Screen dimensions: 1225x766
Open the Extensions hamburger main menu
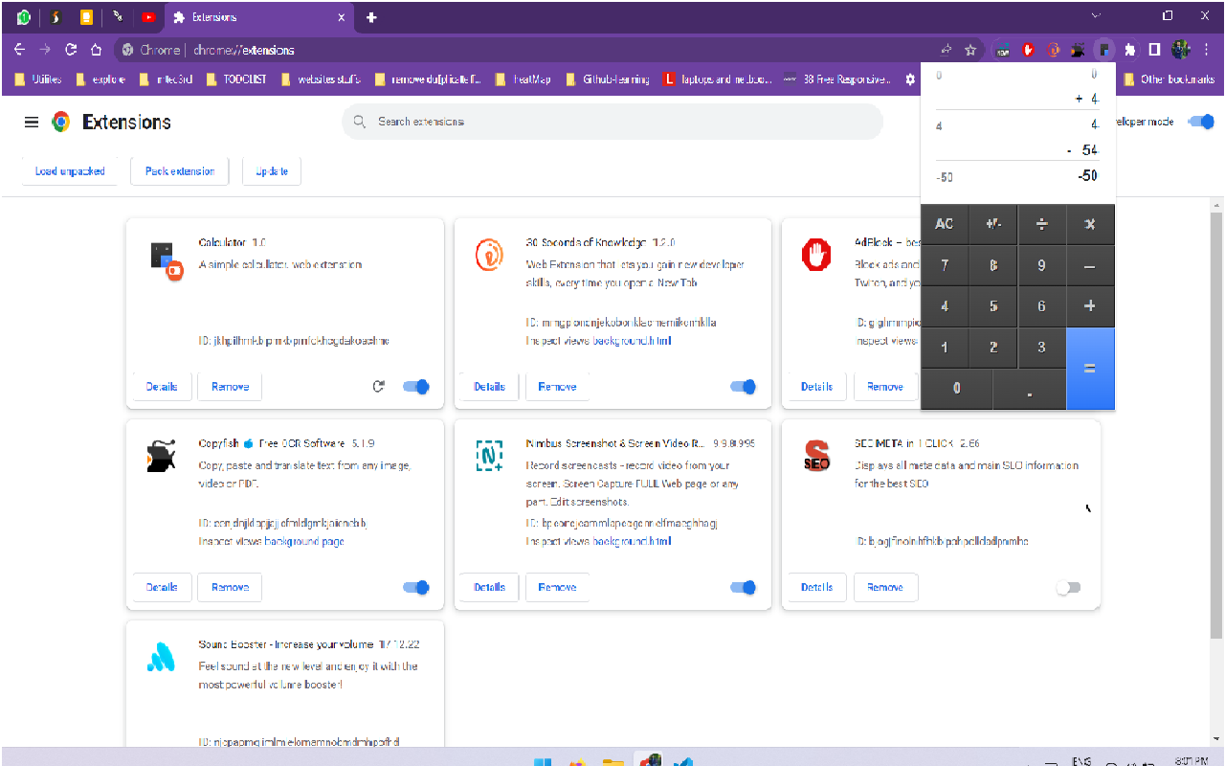pos(32,122)
